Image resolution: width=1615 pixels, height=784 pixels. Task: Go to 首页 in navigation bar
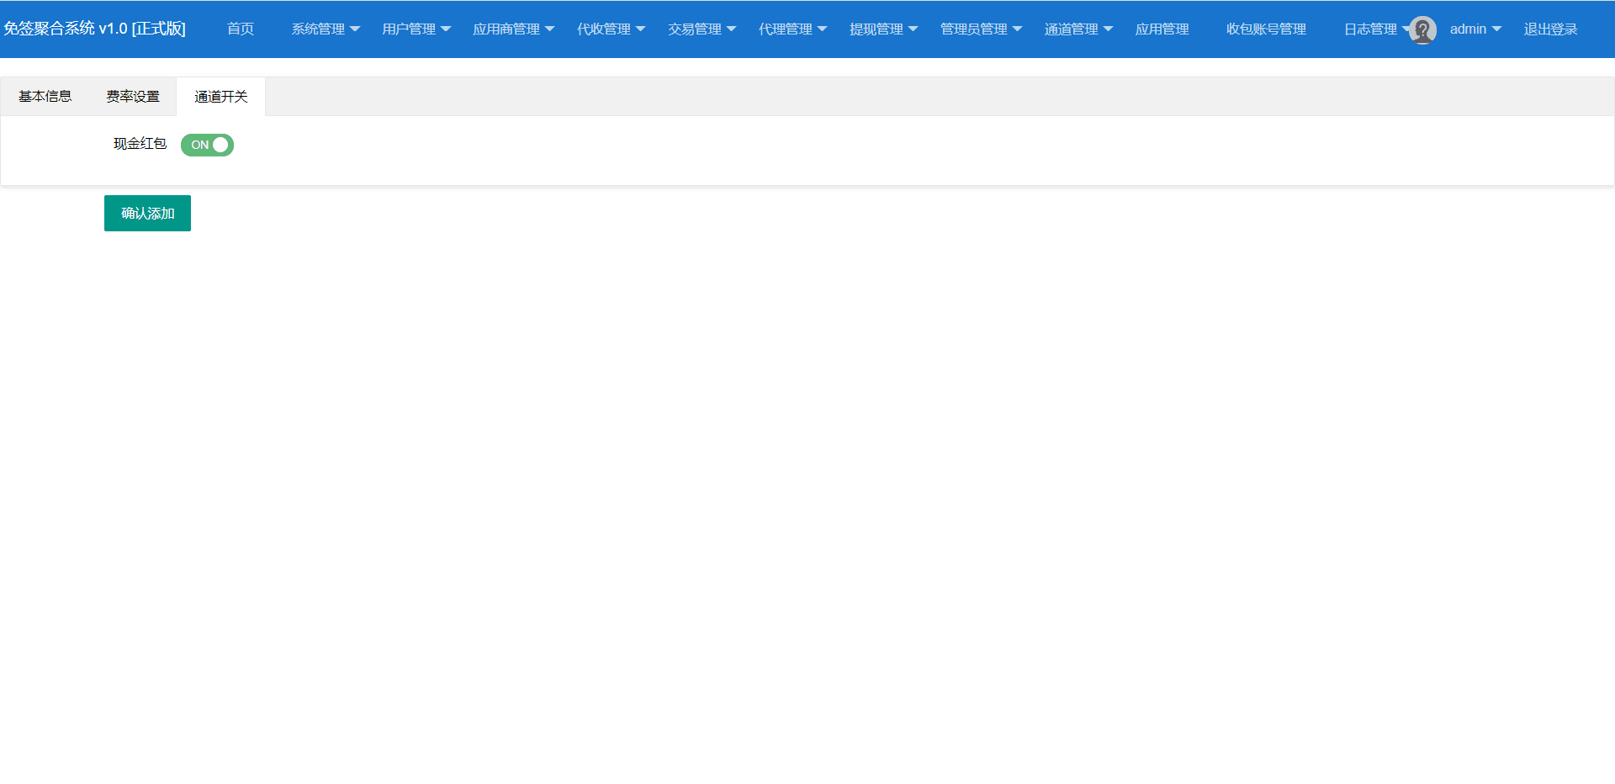click(x=241, y=29)
